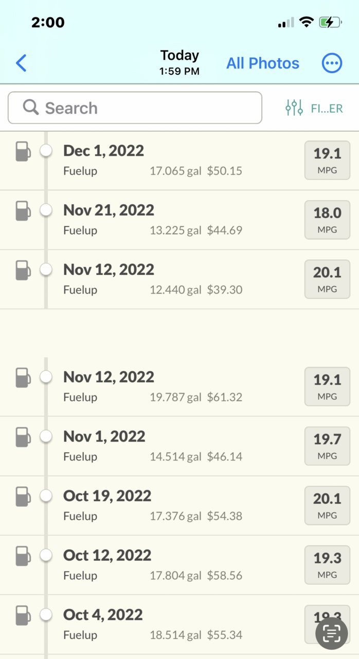Screen dimensions: 359x659
Task: Tap the Today 1:59 PM title
Action: [x=179, y=62]
